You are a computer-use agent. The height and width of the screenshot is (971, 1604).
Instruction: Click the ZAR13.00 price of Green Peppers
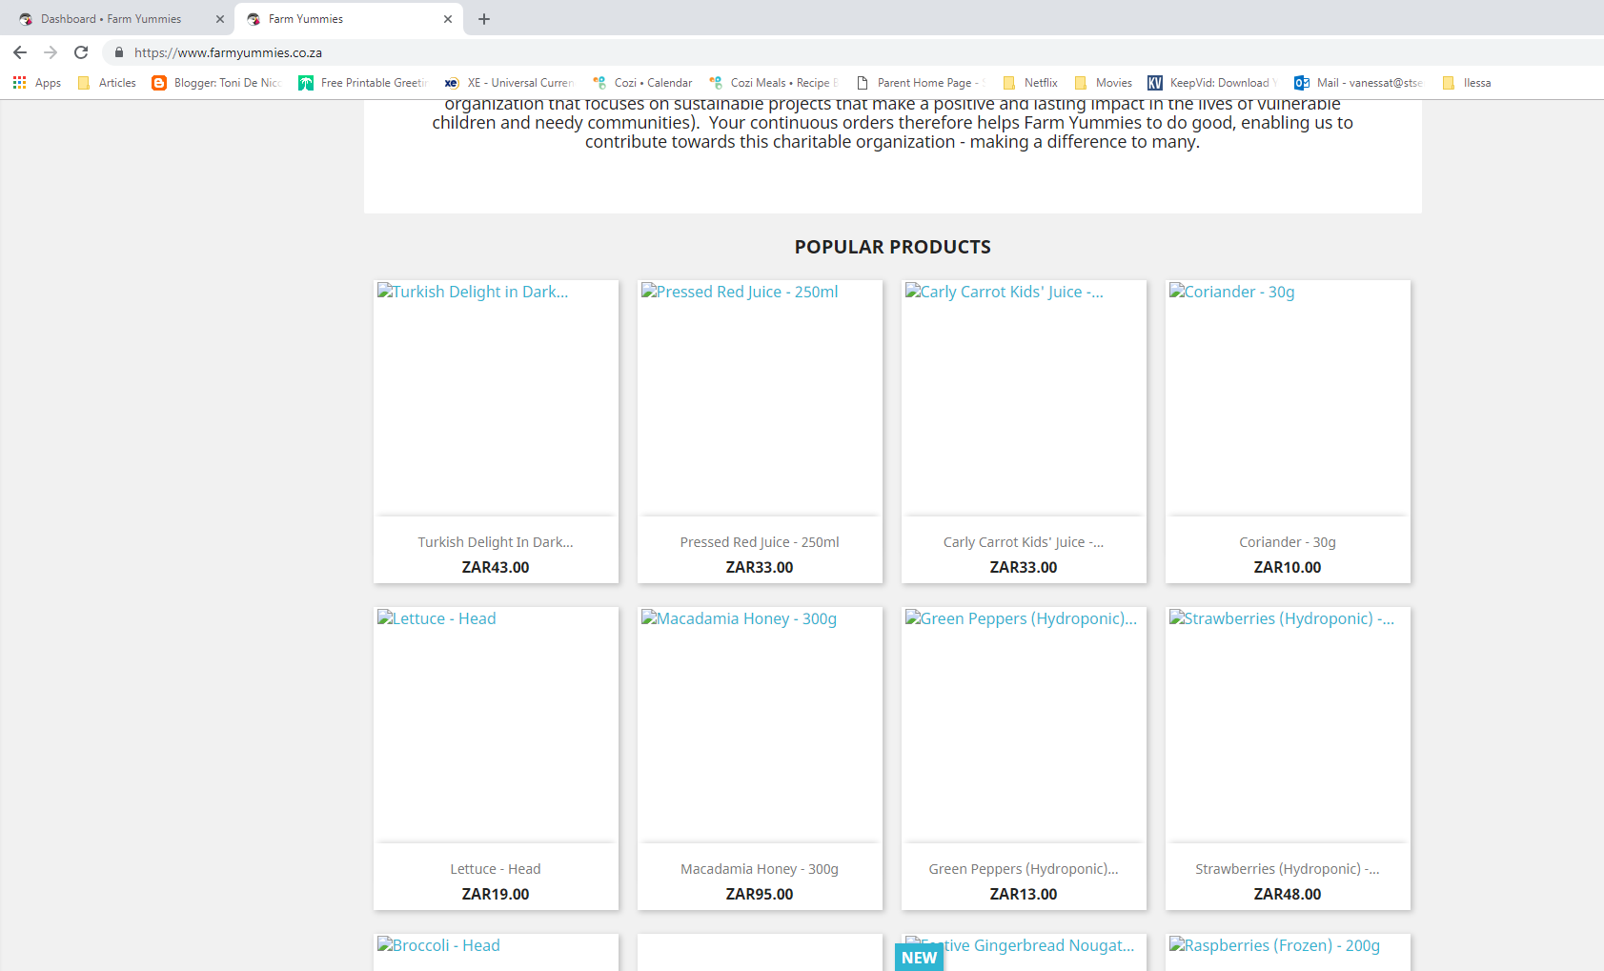(x=1024, y=894)
